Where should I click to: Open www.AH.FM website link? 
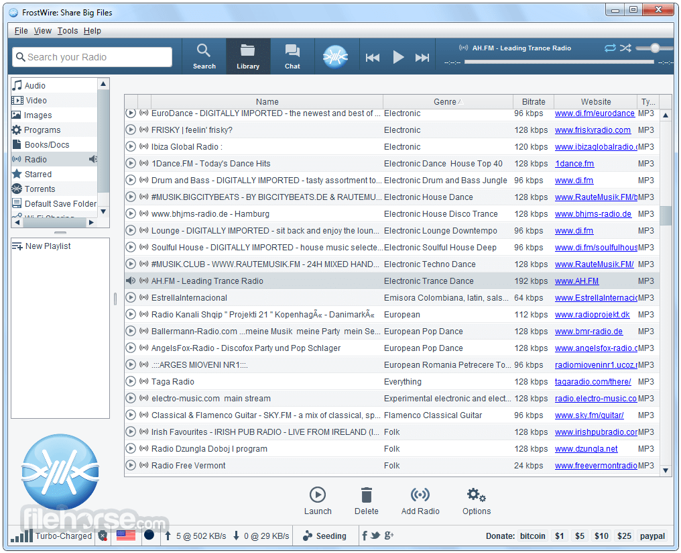[x=576, y=281]
